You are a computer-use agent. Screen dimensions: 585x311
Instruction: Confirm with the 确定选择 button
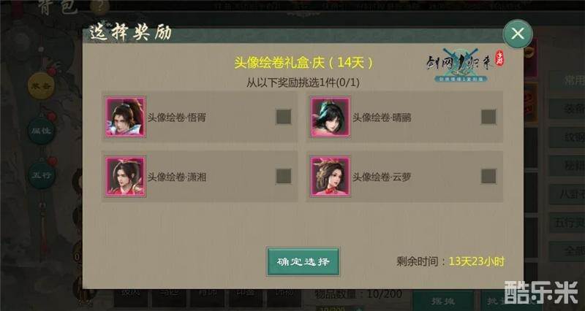coord(303,261)
